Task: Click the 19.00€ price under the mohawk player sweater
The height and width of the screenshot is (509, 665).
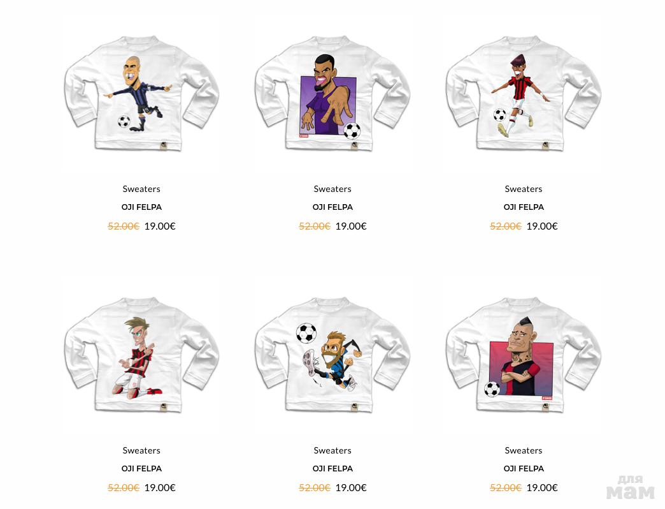Action: [542, 487]
